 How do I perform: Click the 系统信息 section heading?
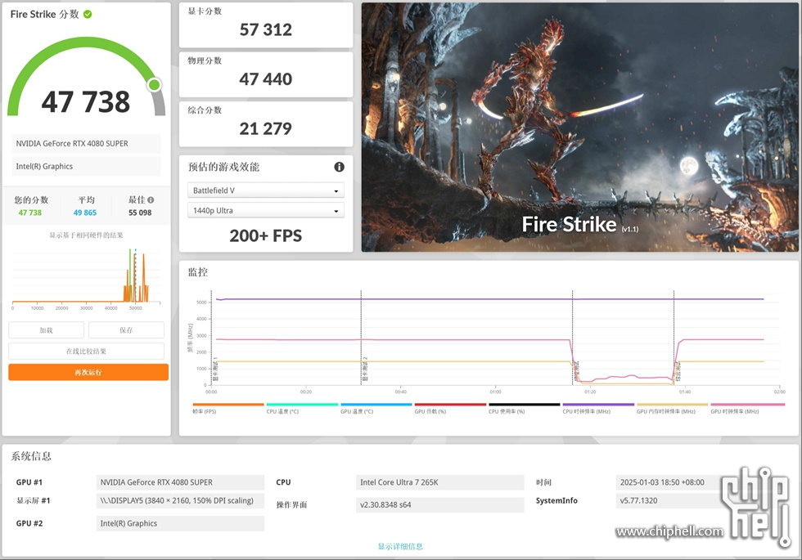click(31, 456)
